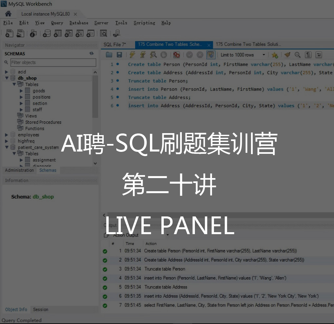Expand the goods table
The height and width of the screenshot is (324, 334).
pos(21,91)
